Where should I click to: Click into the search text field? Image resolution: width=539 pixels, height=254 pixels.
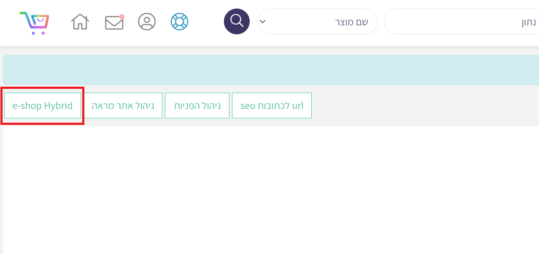pyautogui.click(x=461, y=21)
